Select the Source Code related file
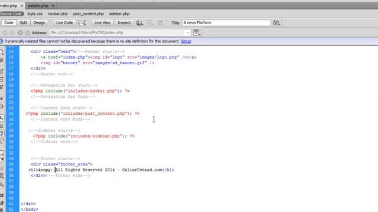 pyautogui.click(x=12, y=14)
